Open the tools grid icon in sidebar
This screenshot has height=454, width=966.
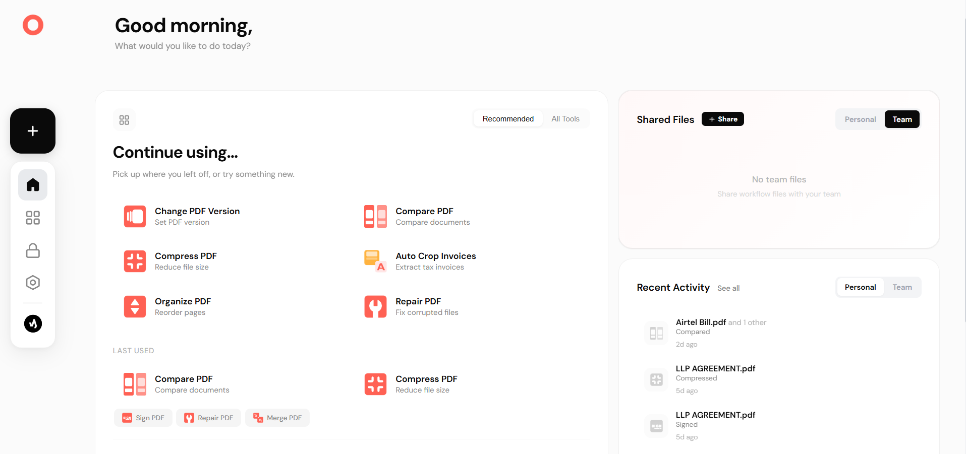[x=33, y=218]
